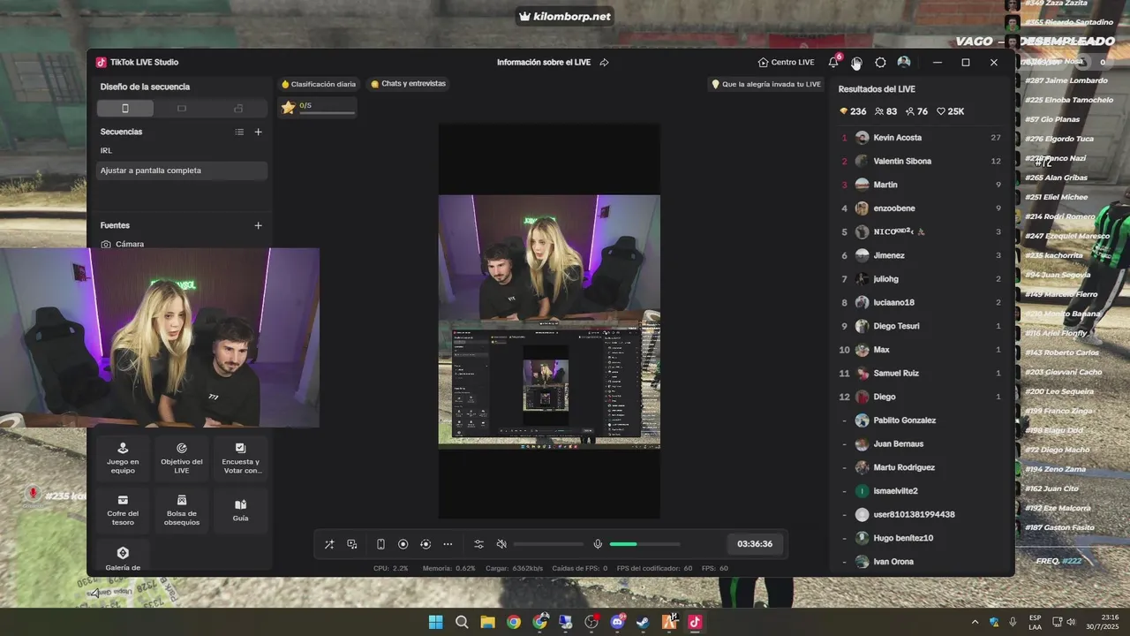Open the Galería de tool tile
The height and width of the screenshot is (636, 1130).
[123, 556]
